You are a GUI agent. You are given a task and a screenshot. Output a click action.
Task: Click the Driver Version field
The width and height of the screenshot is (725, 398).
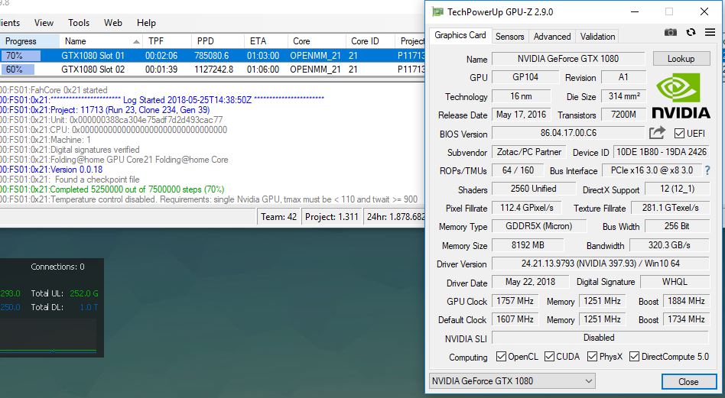click(x=600, y=264)
